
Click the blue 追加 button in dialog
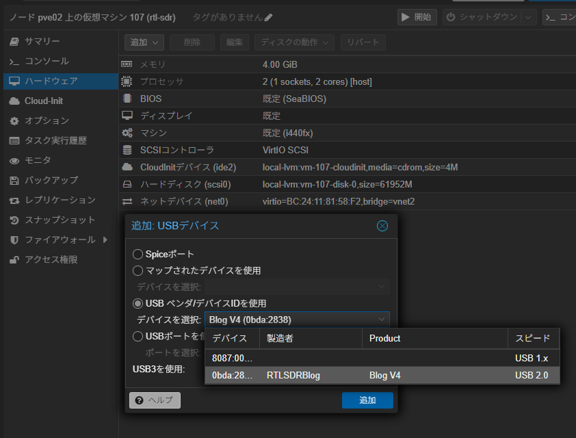tap(367, 400)
